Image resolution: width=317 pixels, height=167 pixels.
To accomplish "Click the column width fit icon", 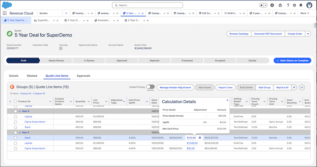I will tap(302, 87).
